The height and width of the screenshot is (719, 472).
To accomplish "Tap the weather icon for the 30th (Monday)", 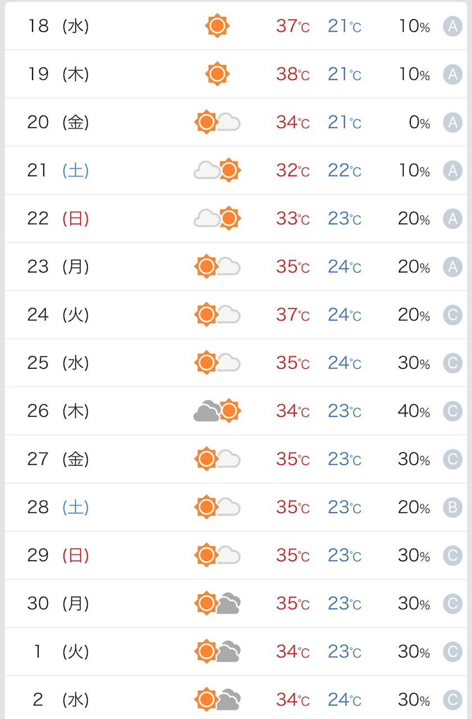I will click(217, 604).
